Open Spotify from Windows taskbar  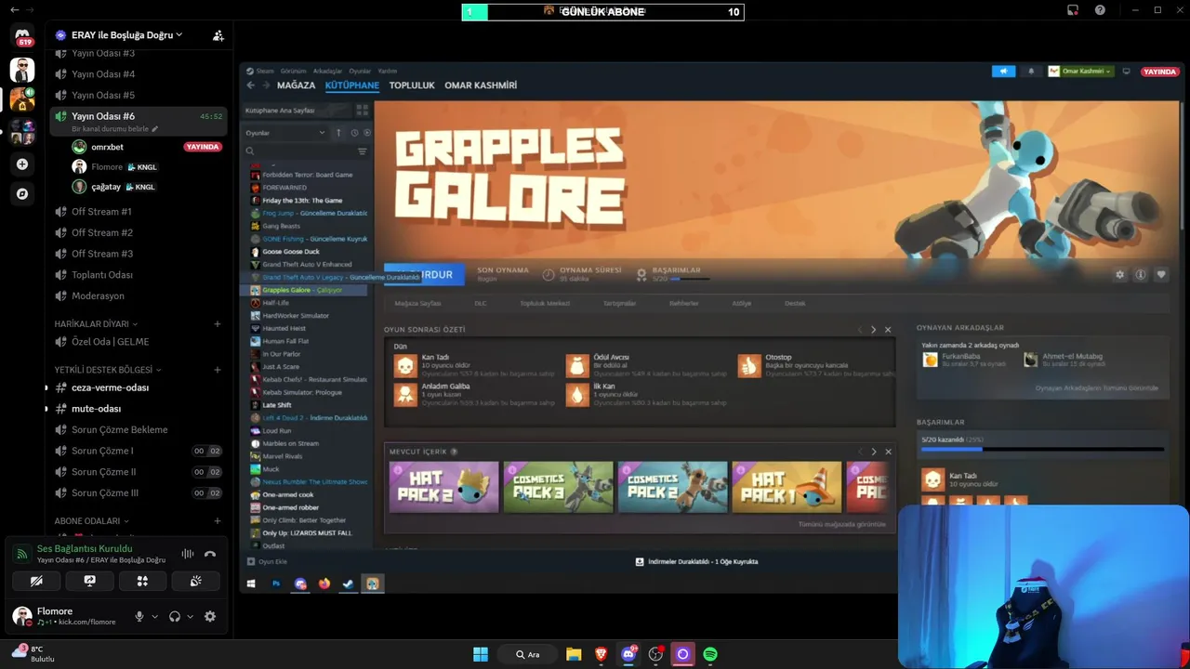click(710, 654)
